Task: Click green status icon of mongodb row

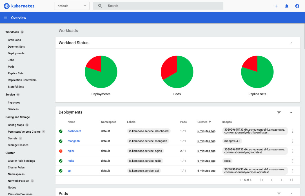Action: click(61, 141)
